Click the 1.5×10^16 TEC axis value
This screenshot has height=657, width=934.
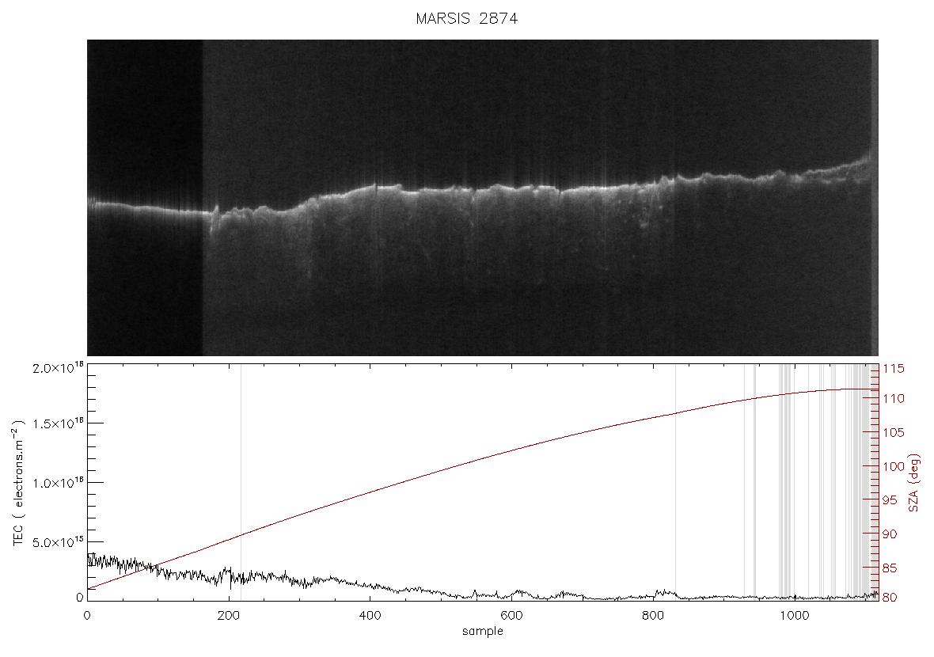point(58,423)
